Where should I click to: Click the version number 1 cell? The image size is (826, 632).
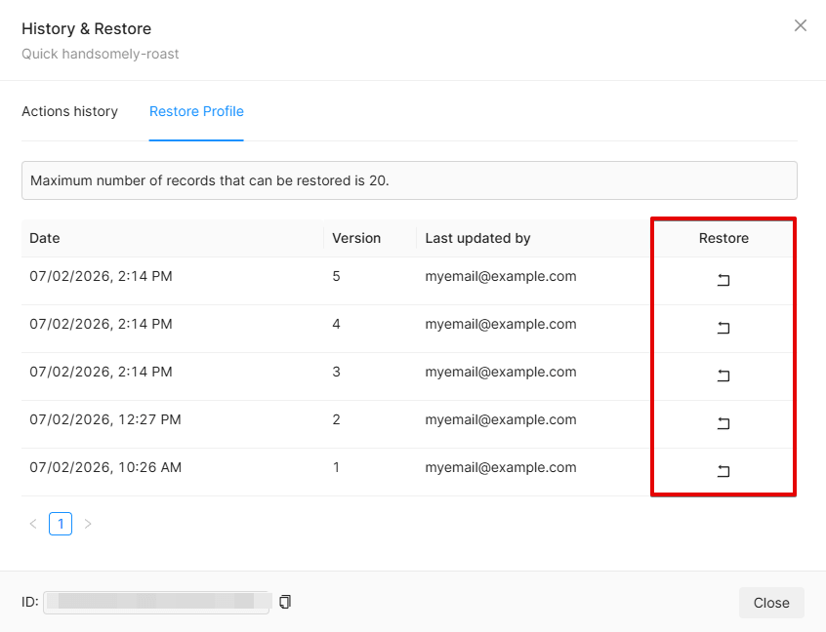click(x=336, y=467)
